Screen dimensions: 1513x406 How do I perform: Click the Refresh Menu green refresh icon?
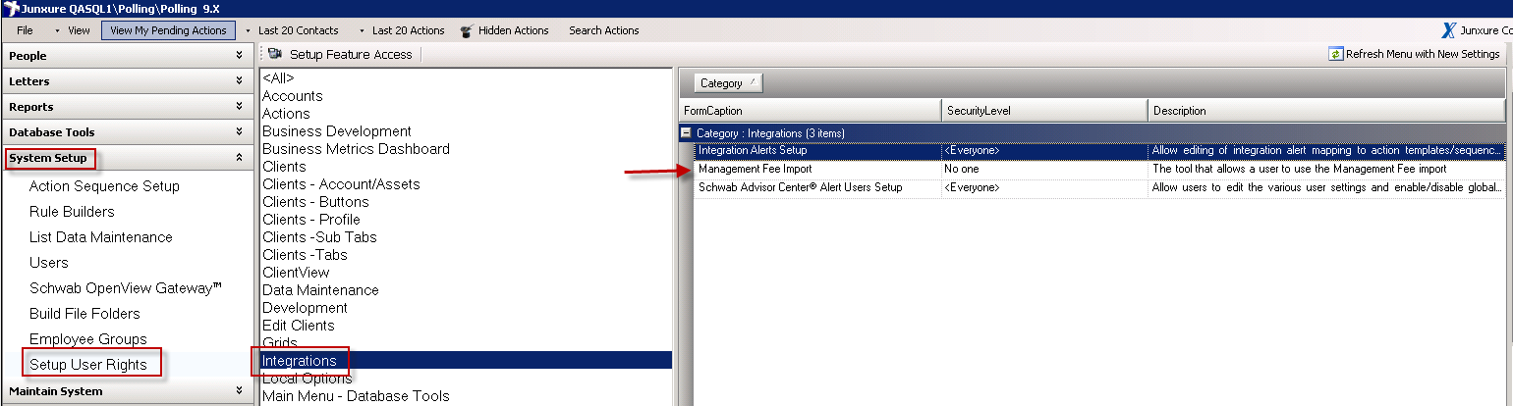click(x=1335, y=54)
